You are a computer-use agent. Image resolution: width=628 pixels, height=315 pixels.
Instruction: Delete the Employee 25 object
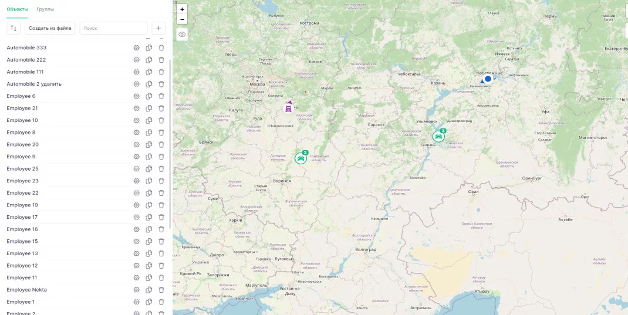161,169
